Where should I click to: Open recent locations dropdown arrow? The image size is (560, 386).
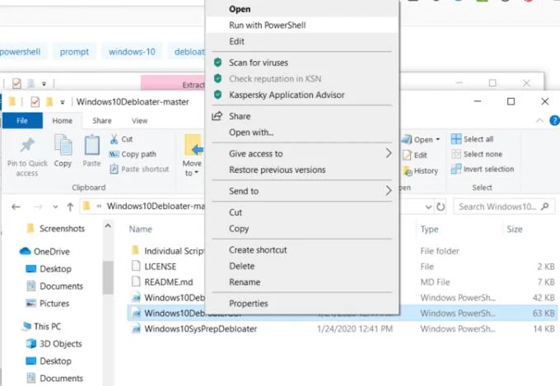tap(55, 207)
